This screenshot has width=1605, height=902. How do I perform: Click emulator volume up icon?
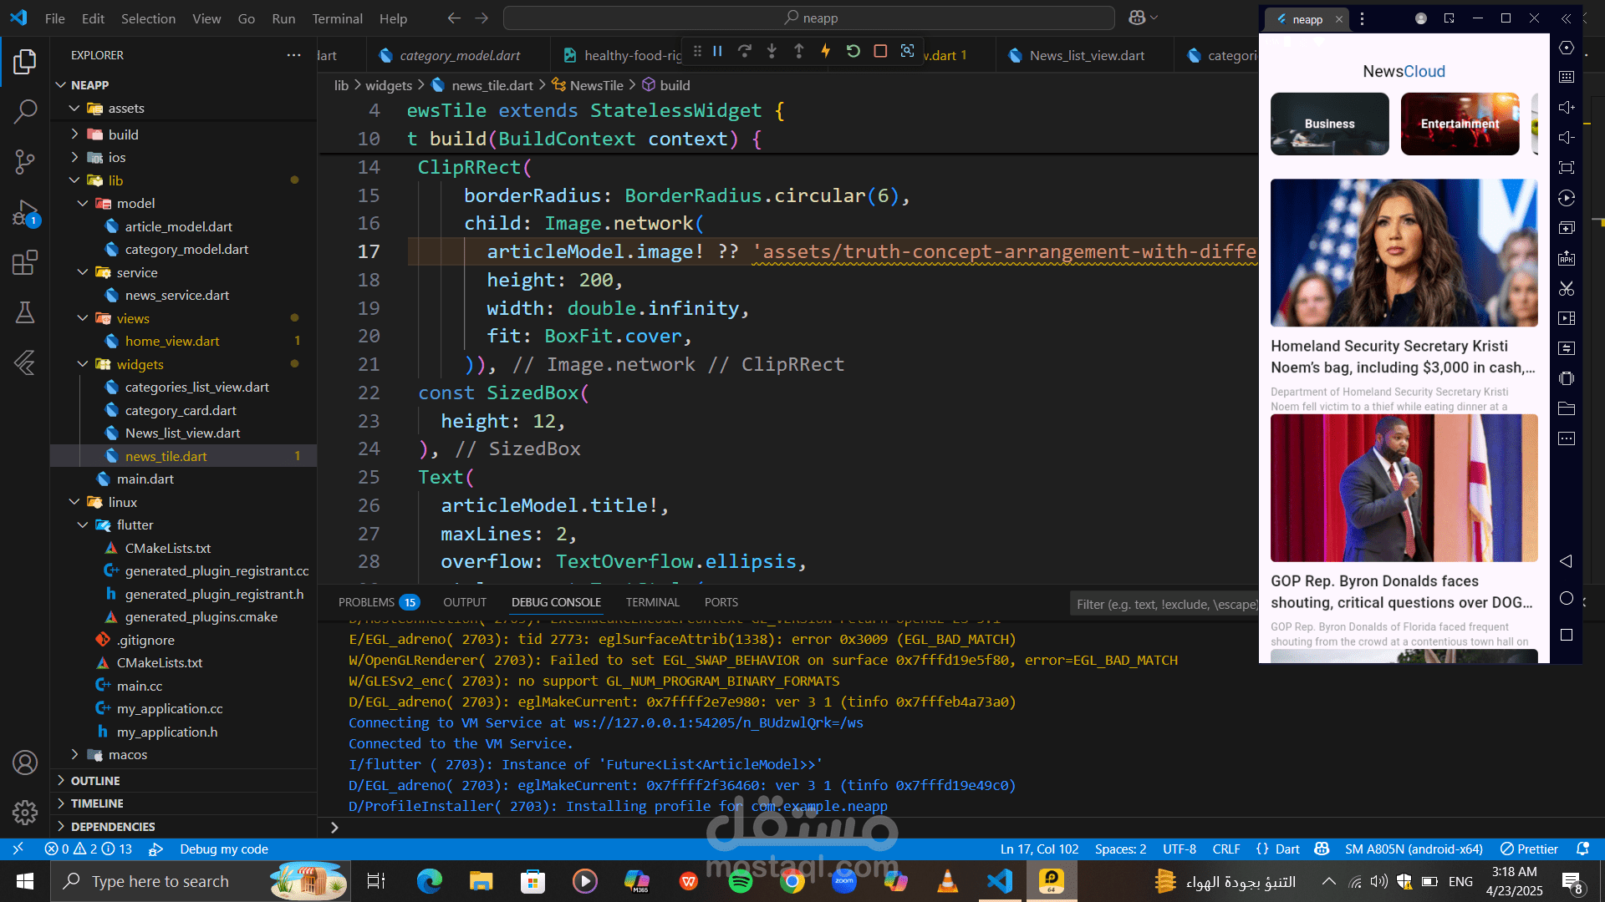click(1567, 107)
